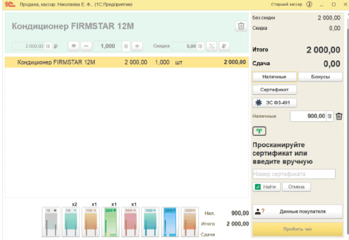
Task: Click the Нал. 900,00 value in the bottom summary
Action: pyautogui.click(x=240, y=213)
